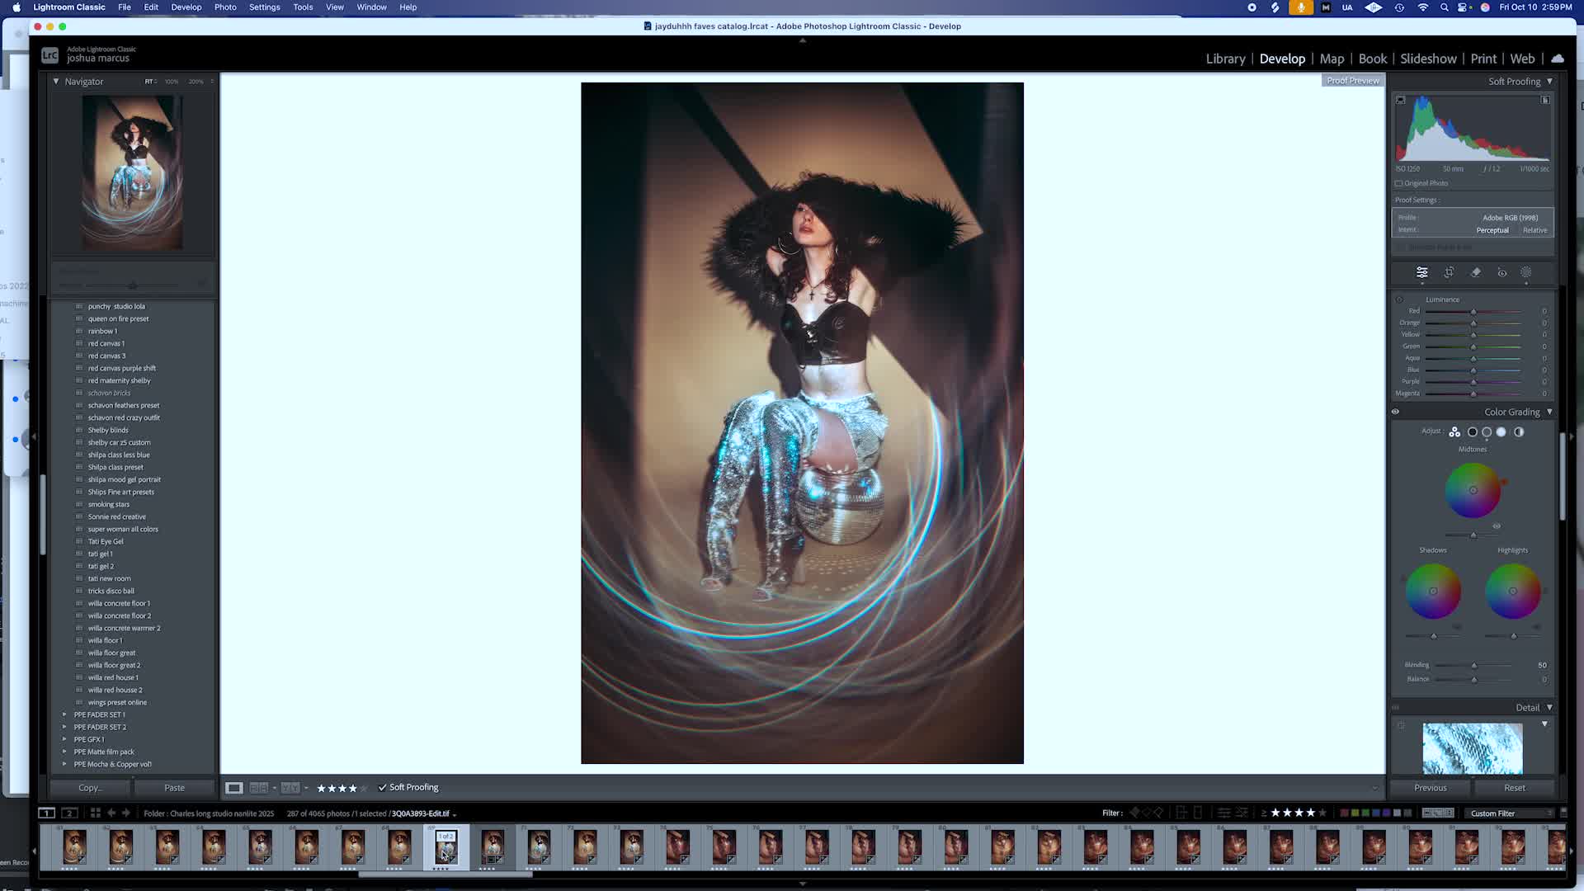Viewport: 1584px width, 891px height.
Task: Toggle Color Grading panel visibility eye
Action: click(1396, 412)
